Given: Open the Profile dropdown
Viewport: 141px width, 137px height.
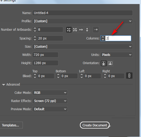Looking at the screenshot, I should coord(83,21).
